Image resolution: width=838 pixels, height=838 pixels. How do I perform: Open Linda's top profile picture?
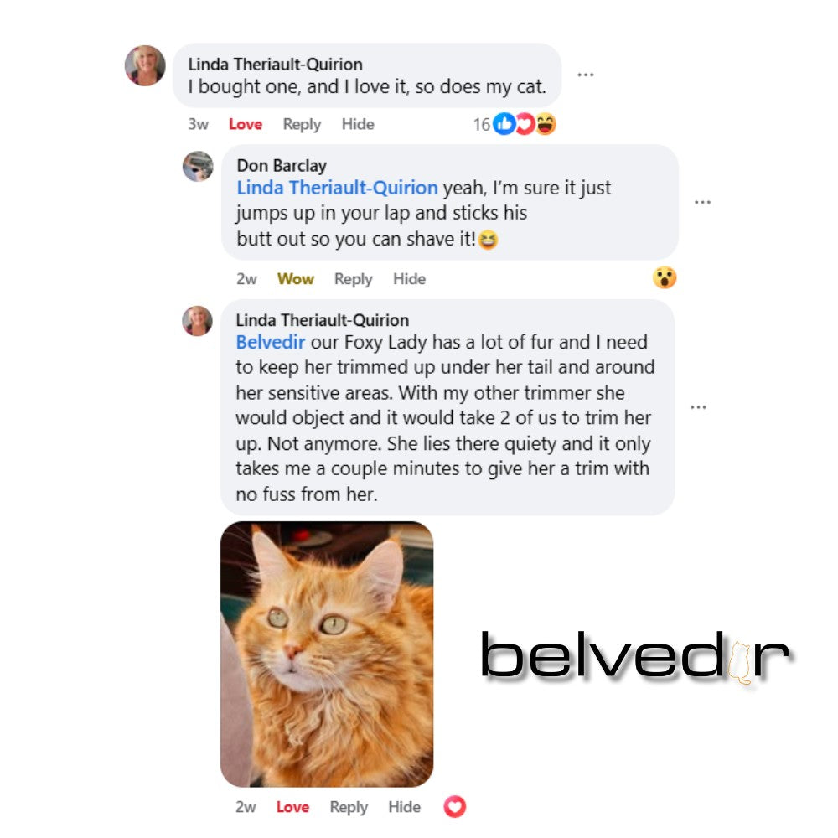point(145,65)
